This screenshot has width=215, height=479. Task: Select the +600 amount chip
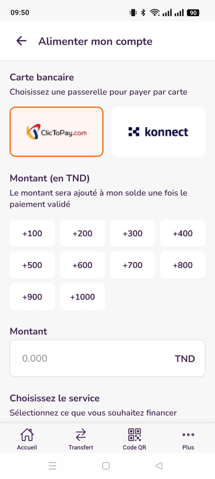click(82, 265)
